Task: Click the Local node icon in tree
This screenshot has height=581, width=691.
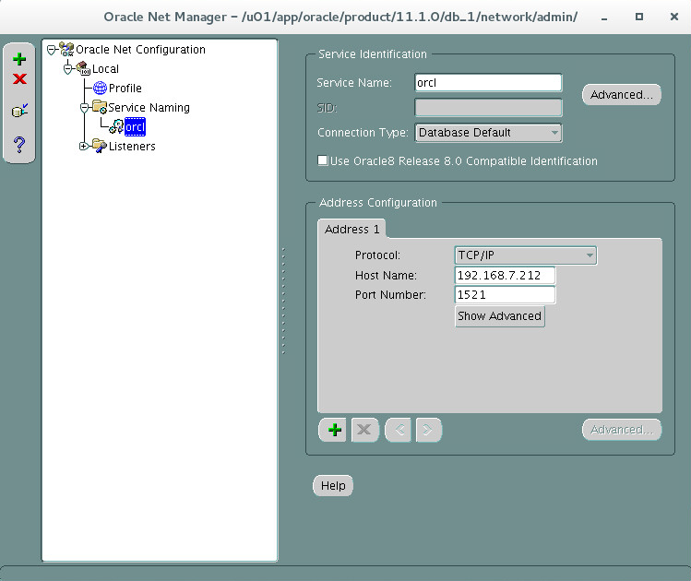Action: pos(83,69)
